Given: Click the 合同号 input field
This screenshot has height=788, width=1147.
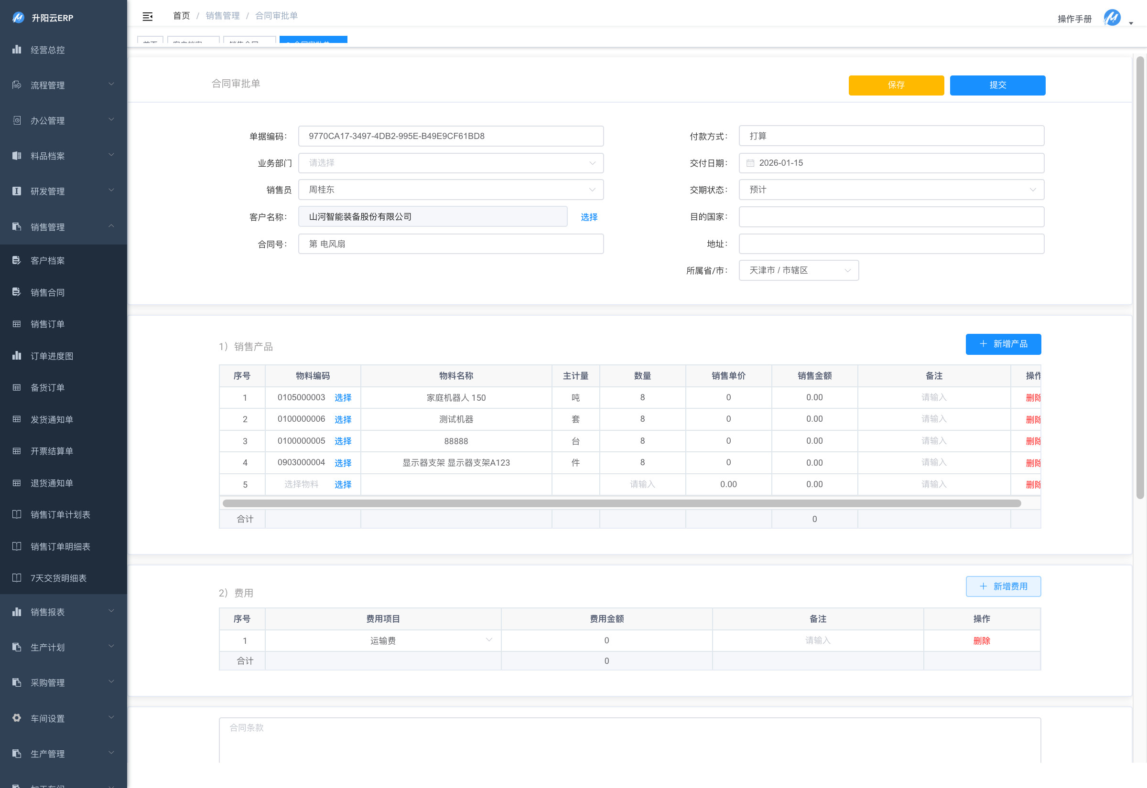Looking at the screenshot, I should 451,244.
